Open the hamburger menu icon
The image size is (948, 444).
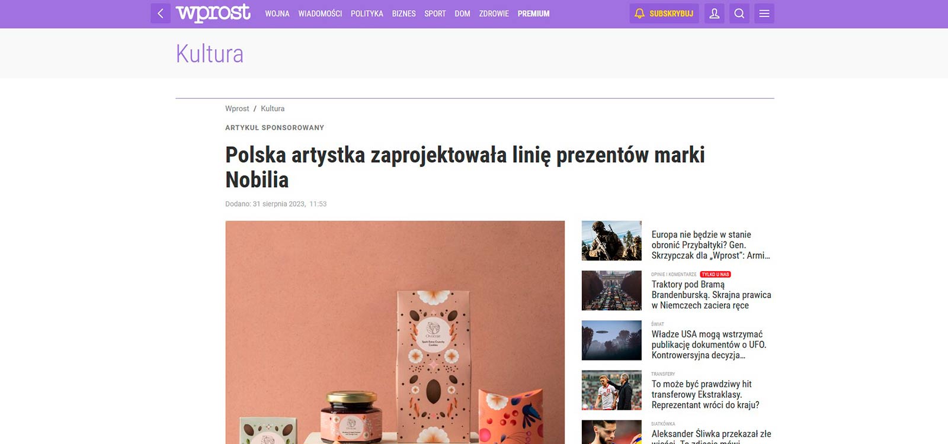pos(764,14)
